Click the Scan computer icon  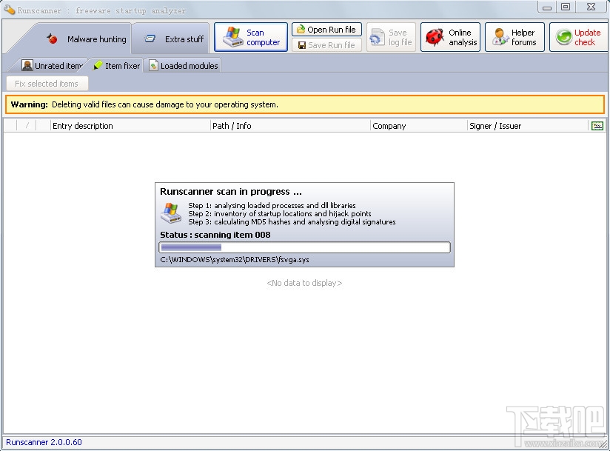(232, 36)
